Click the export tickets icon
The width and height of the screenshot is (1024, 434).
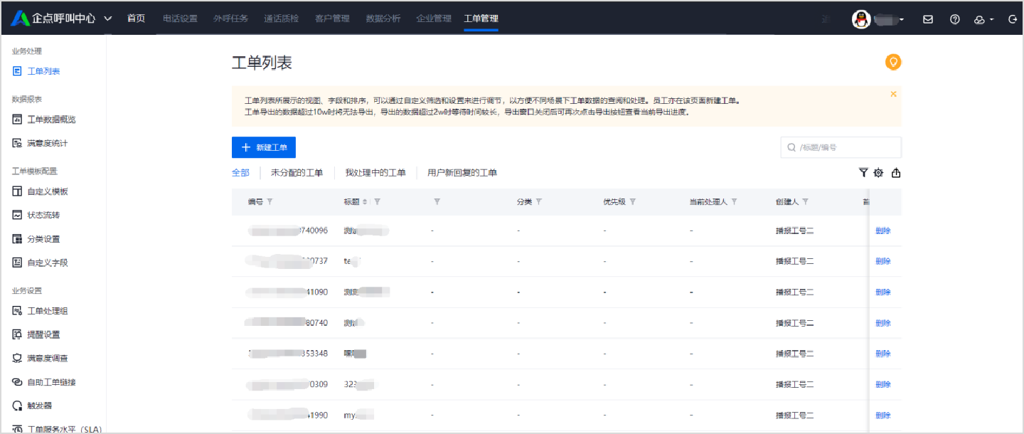896,172
